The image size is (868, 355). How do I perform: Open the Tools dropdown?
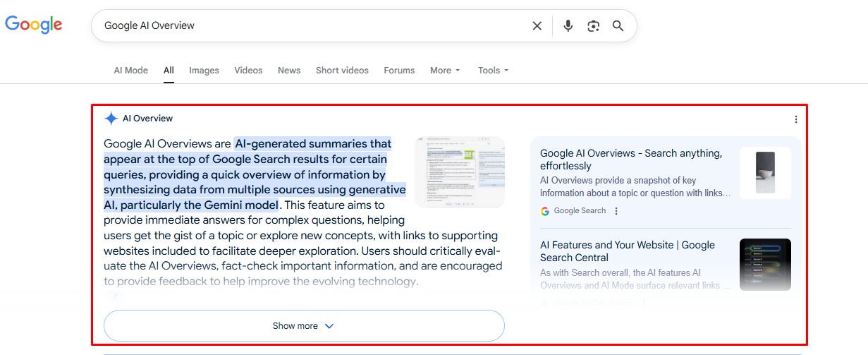click(493, 71)
